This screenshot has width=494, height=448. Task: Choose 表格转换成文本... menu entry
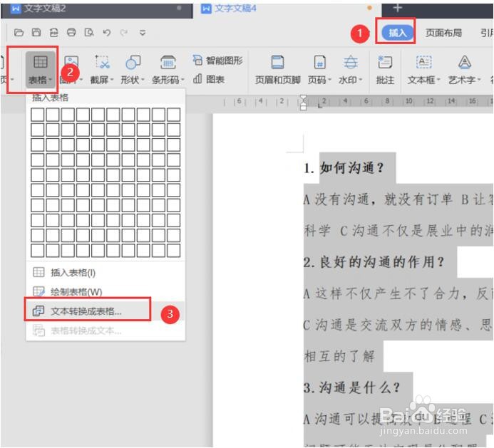click(x=106, y=331)
